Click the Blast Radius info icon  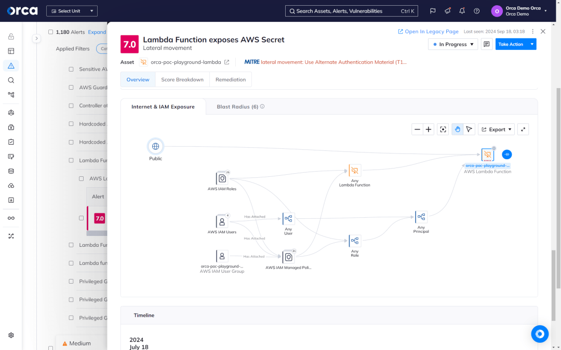click(262, 106)
